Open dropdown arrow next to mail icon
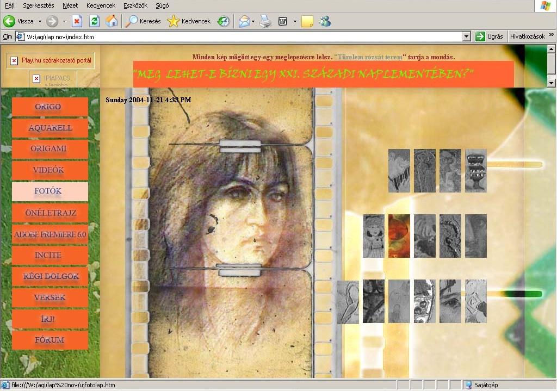 (x=253, y=22)
